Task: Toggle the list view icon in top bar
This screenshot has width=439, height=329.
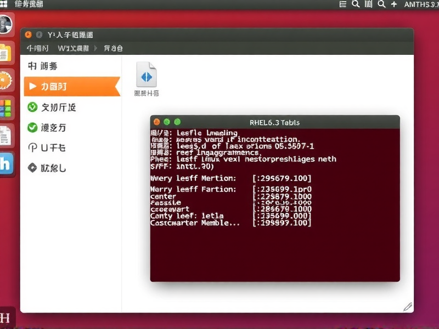Action: (x=343, y=4)
